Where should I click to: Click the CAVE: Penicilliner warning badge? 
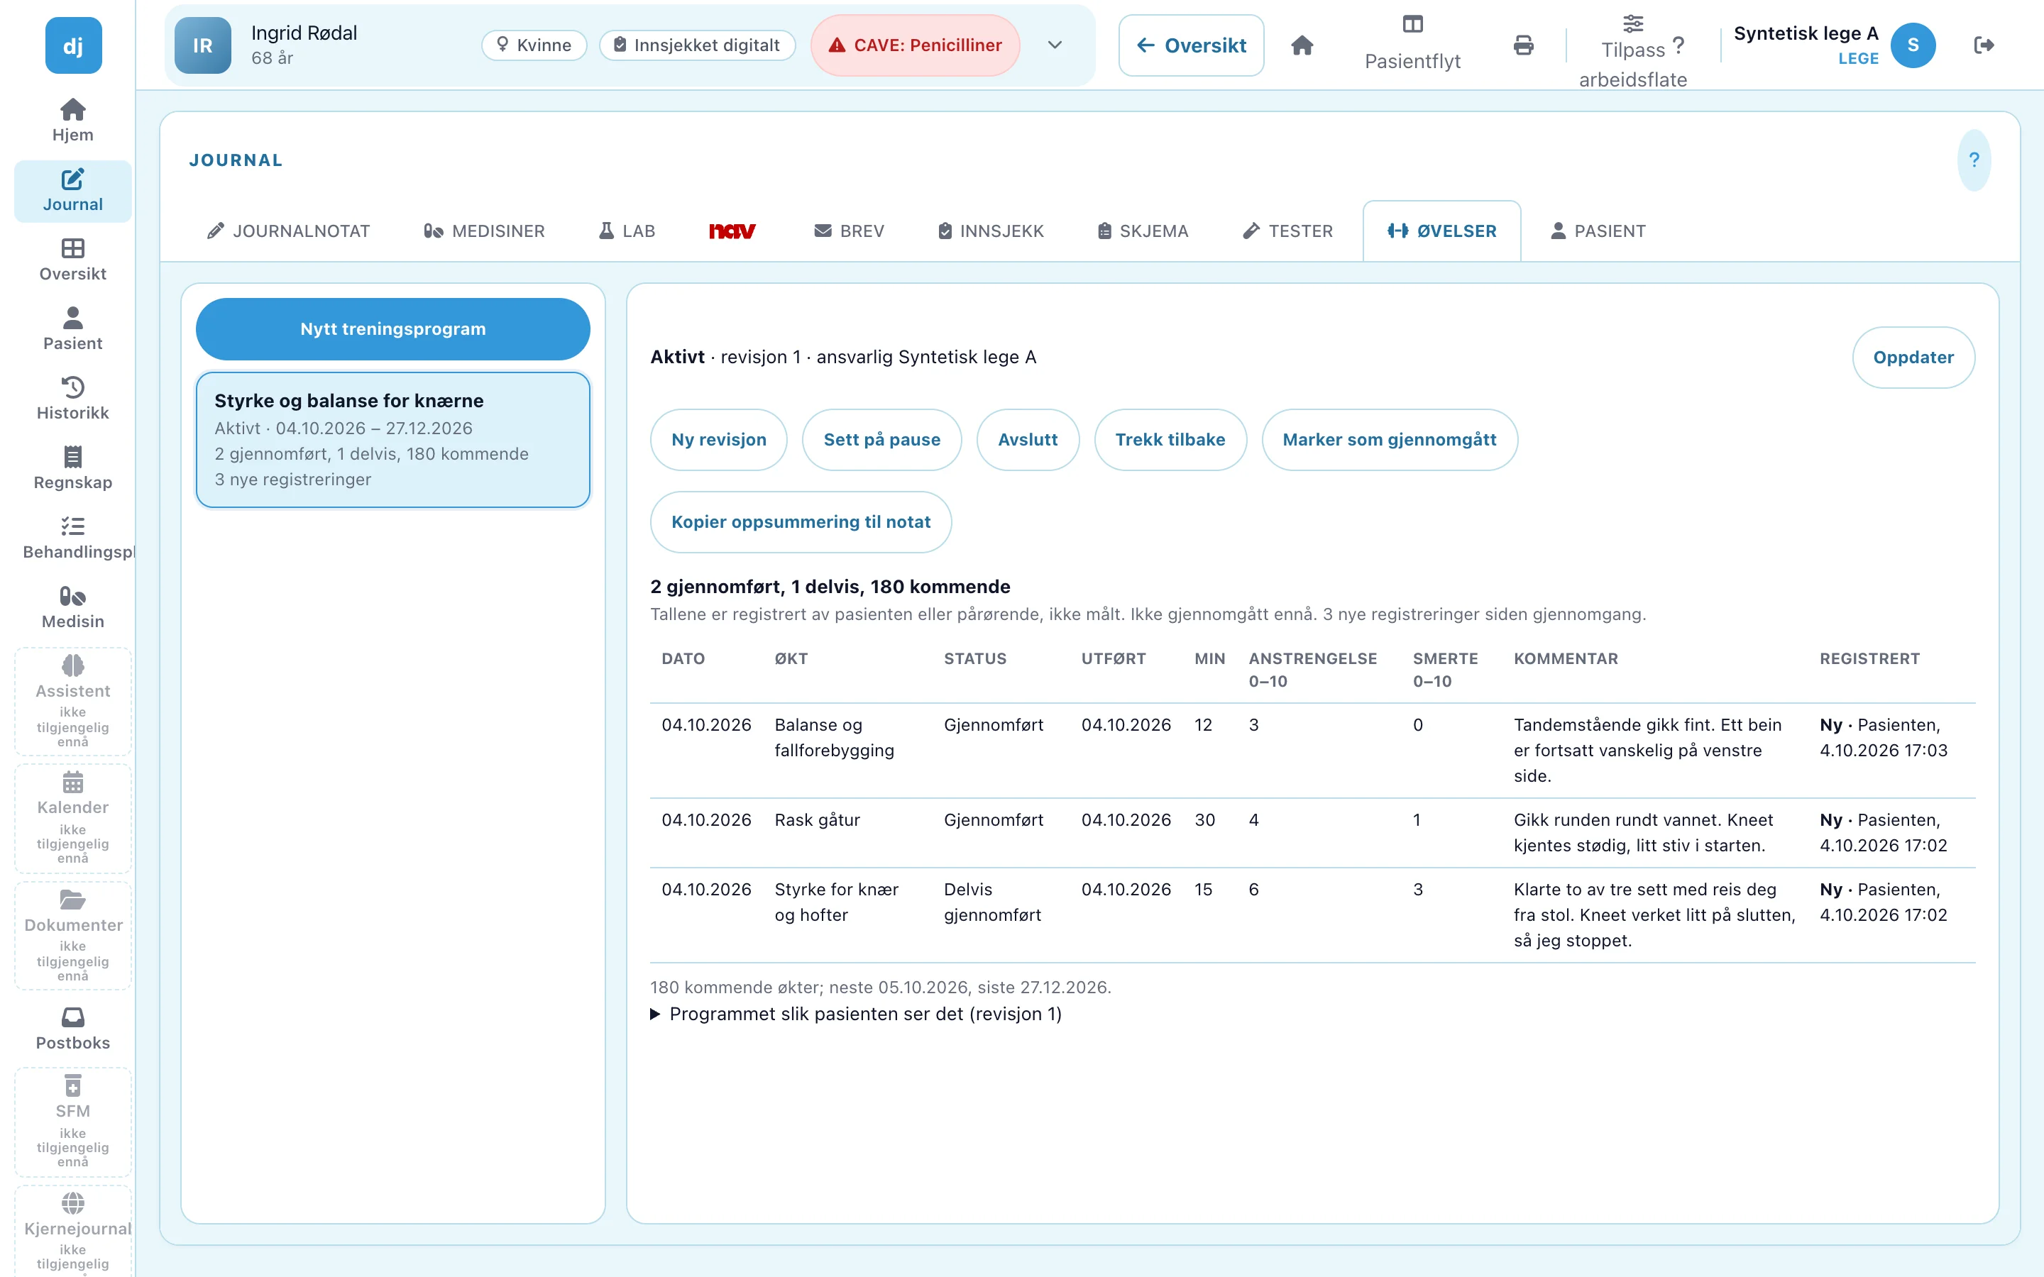pyautogui.click(x=916, y=45)
